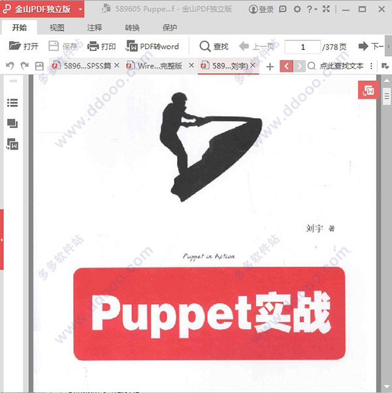Click the 保存 save button
392x393 pixels.
pos(63,46)
